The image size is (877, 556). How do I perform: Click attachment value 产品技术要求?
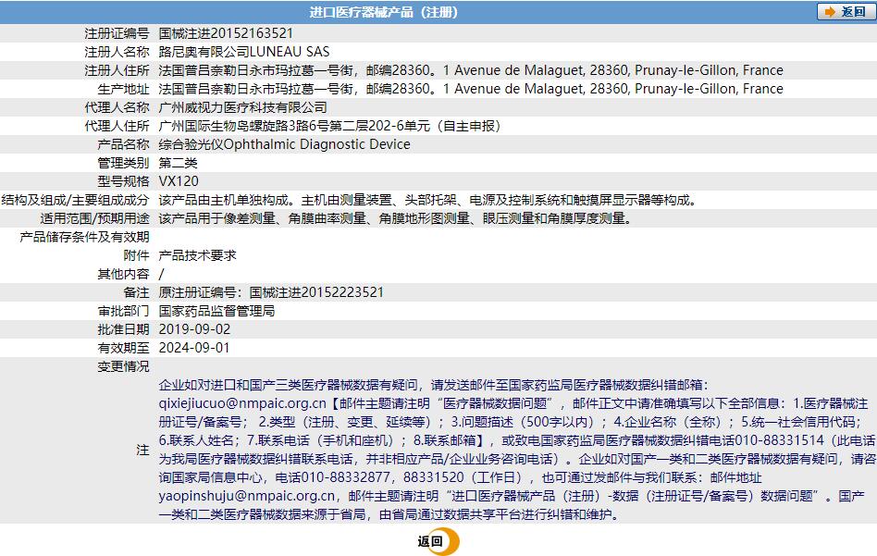pos(197,255)
